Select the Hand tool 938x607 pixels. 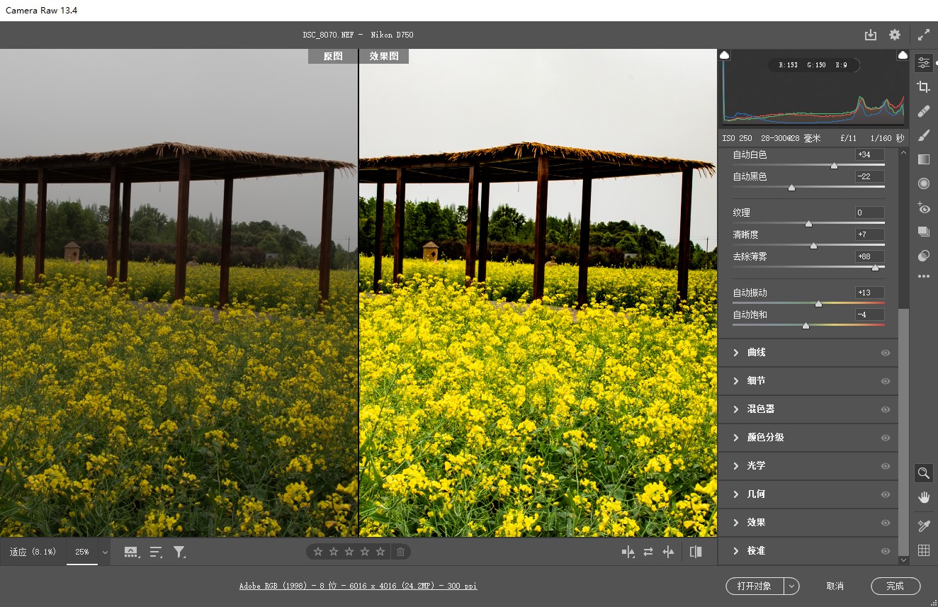pos(923,497)
